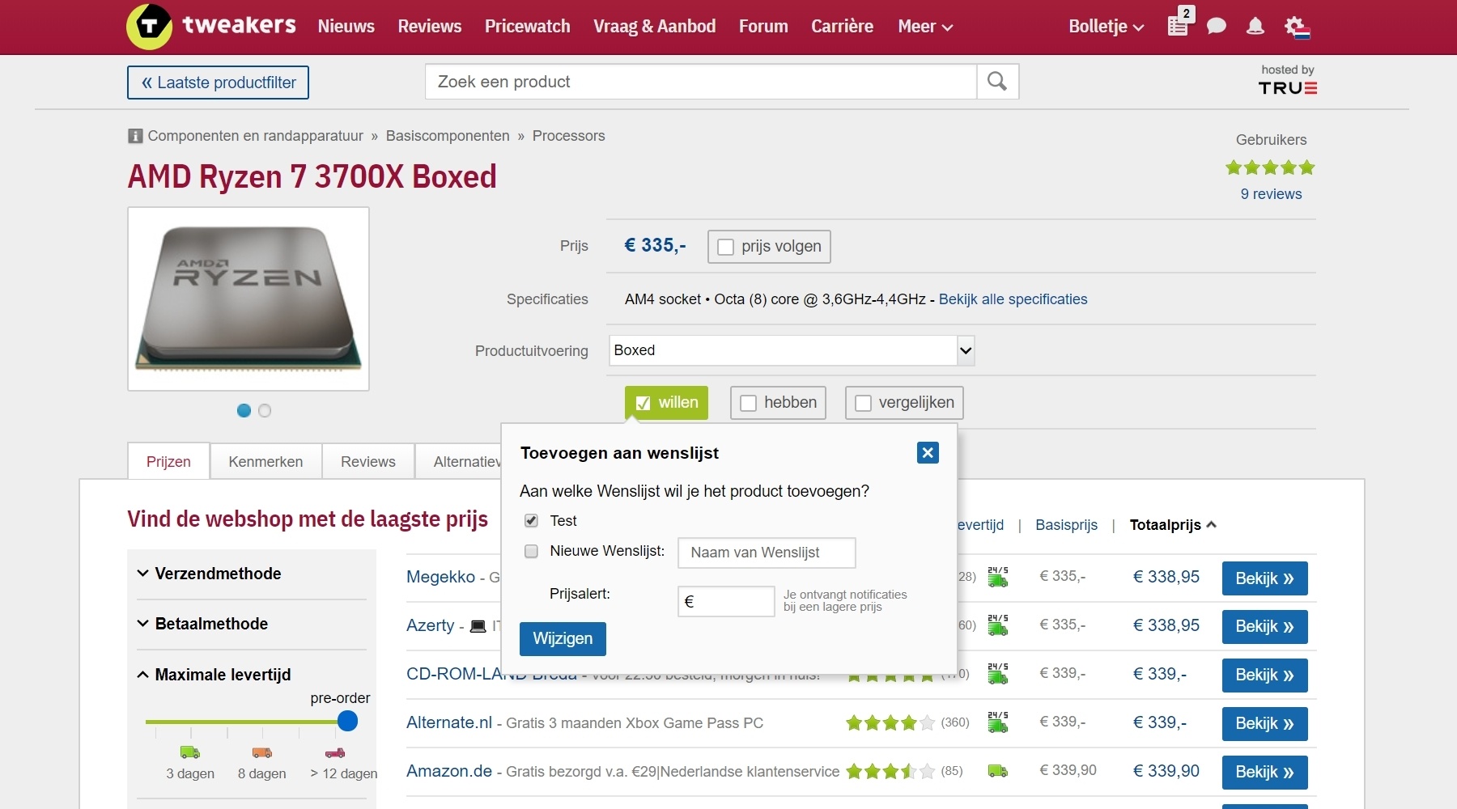The height and width of the screenshot is (809, 1457).
Task: Click Bekijk for the Megekko offer
Action: [x=1264, y=578]
